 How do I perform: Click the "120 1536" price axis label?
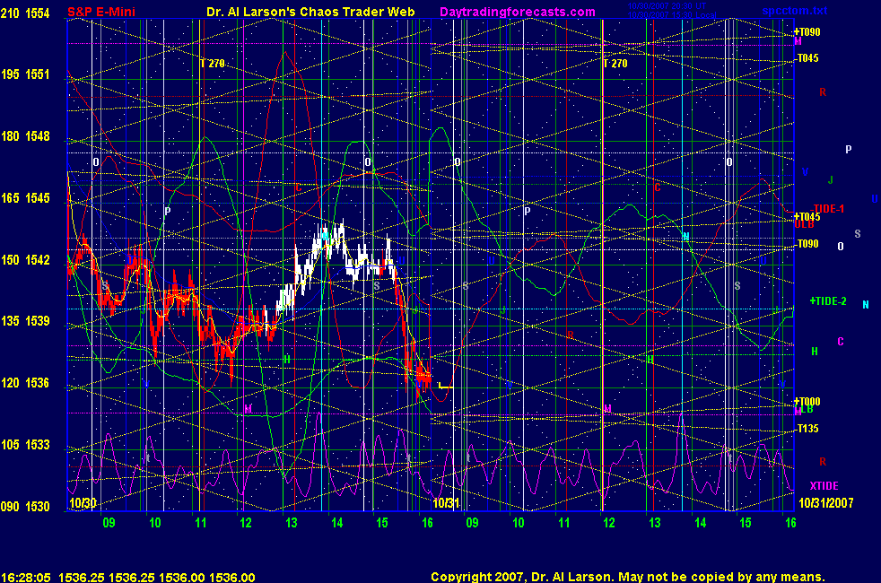(x=25, y=383)
